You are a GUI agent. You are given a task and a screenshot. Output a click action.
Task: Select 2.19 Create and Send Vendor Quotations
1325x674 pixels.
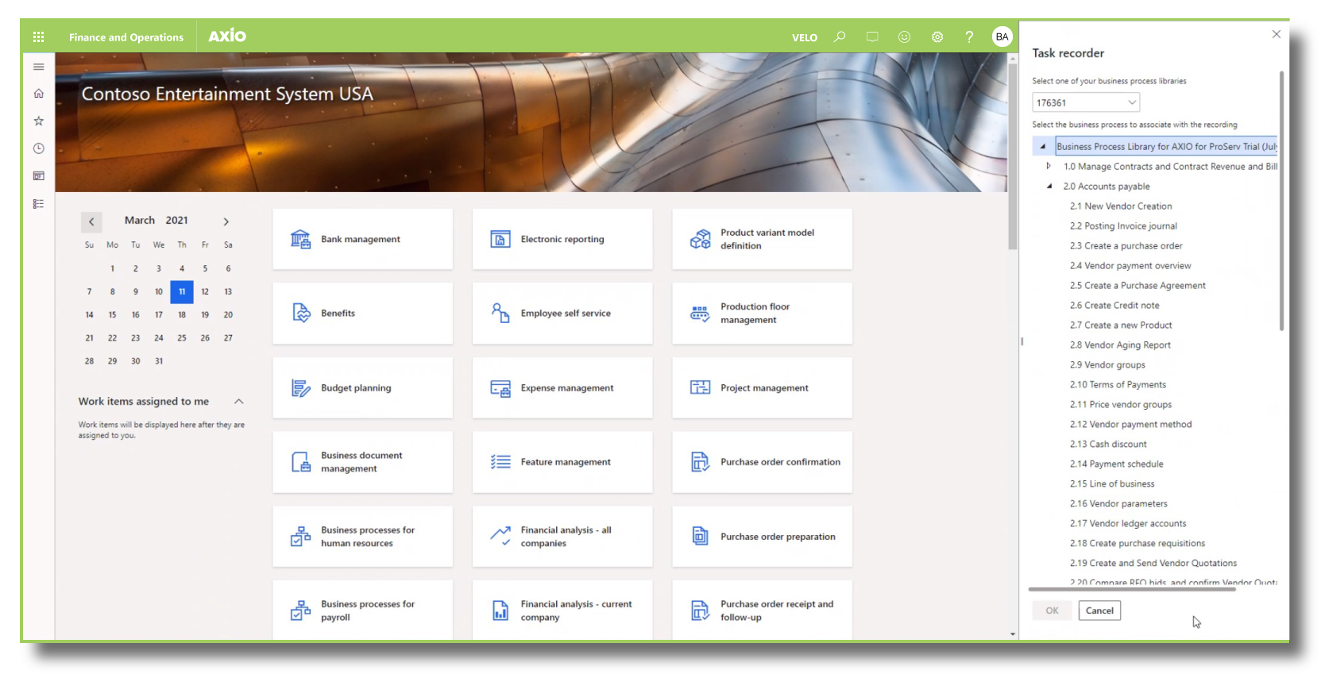point(1153,563)
